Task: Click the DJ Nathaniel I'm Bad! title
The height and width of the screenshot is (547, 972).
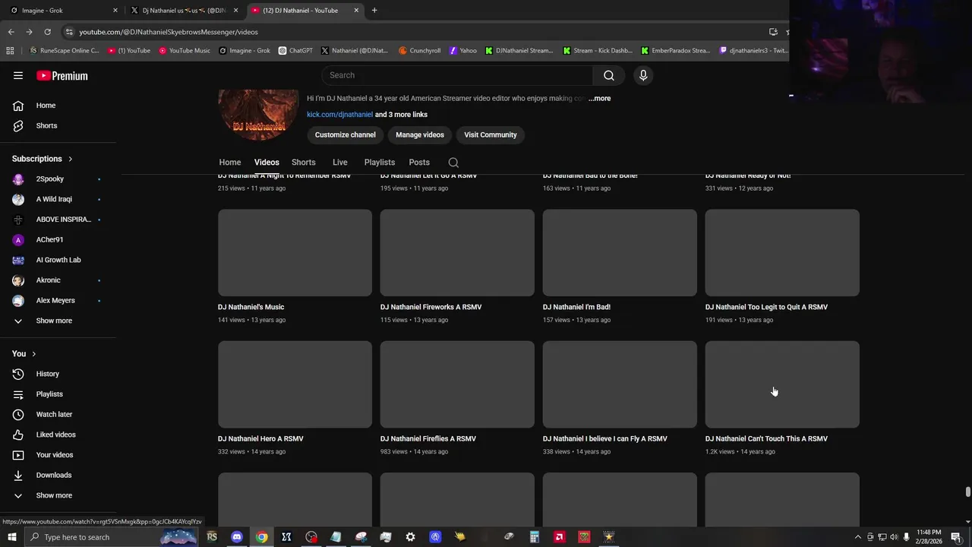Action: 576,307
